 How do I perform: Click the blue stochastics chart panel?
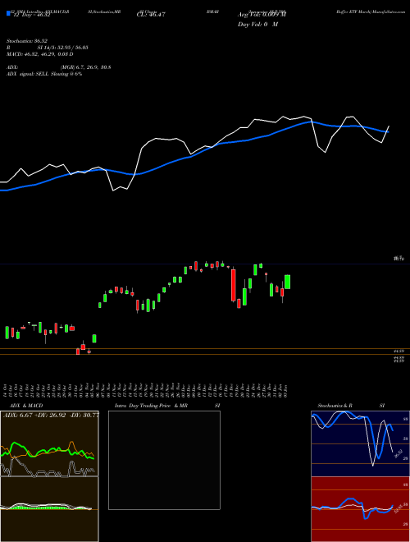pos(360,443)
